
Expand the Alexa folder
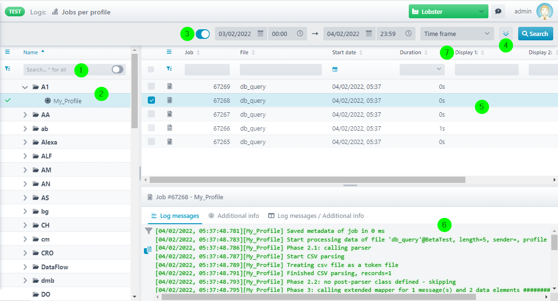[x=25, y=142]
